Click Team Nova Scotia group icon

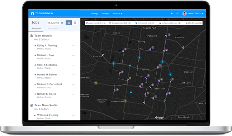(32, 105)
